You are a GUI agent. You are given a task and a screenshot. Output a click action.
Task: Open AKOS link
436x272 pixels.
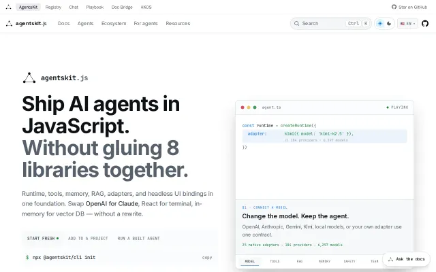146,7
